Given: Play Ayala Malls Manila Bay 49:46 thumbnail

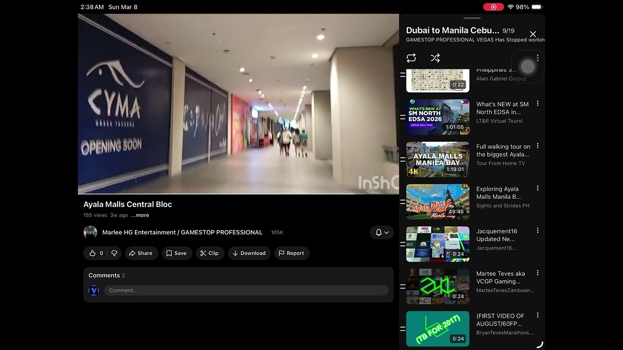Looking at the screenshot, I should 438,202.
